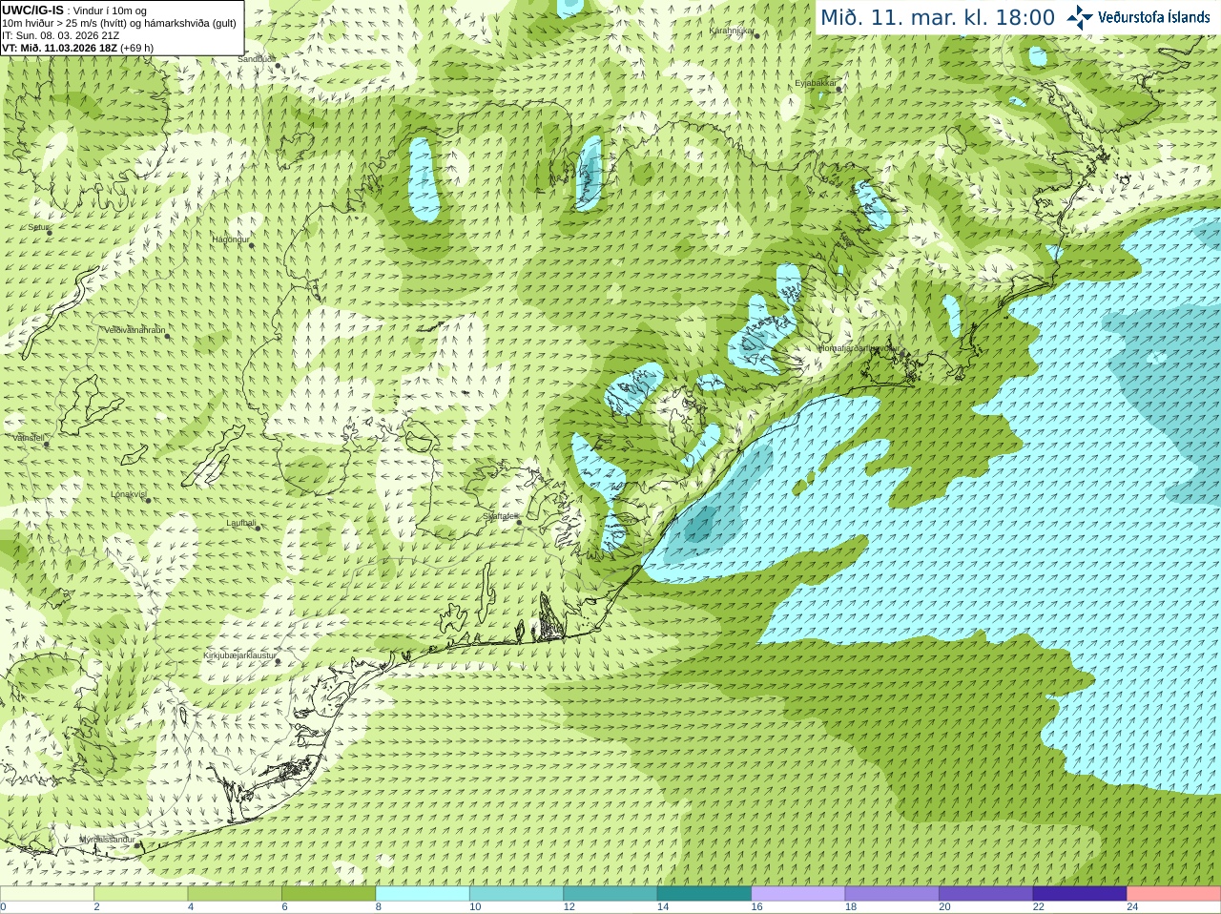Screen dimensions: 1221x914
Task: Click the Vatnsfell station label
Action: (28, 438)
